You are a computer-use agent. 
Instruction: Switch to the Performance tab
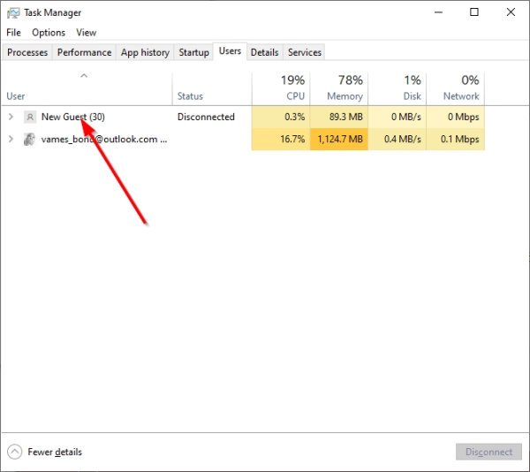pyautogui.click(x=84, y=52)
